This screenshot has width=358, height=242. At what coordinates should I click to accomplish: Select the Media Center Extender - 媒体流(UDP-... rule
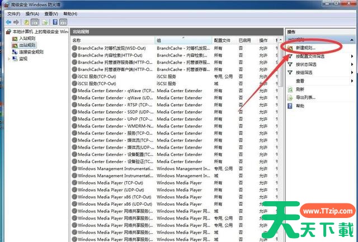point(116,147)
